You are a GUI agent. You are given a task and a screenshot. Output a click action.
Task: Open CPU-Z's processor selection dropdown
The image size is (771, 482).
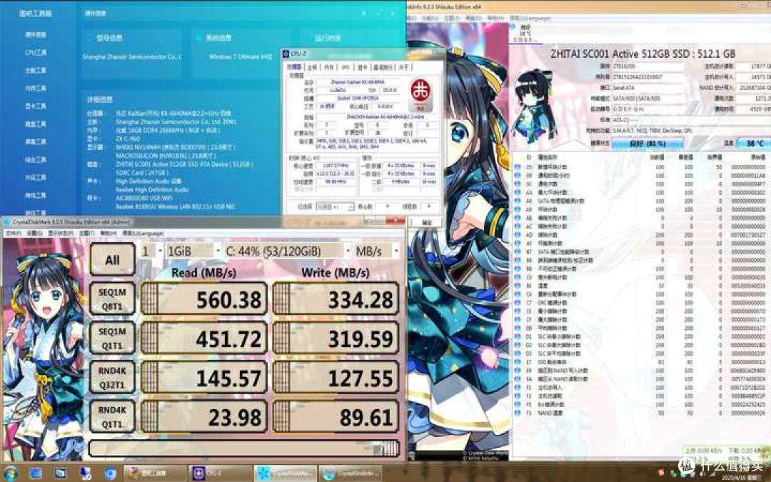(x=334, y=206)
